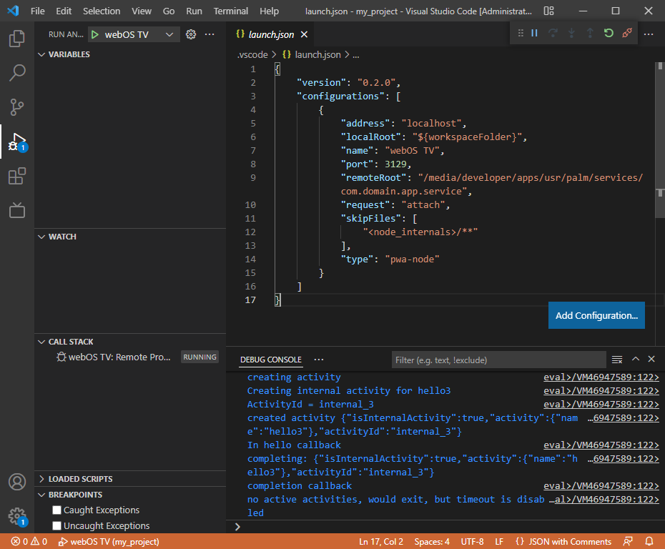The width and height of the screenshot is (665, 549).
Task: Open the Explorer view in activity bar
Action: click(x=17, y=39)
